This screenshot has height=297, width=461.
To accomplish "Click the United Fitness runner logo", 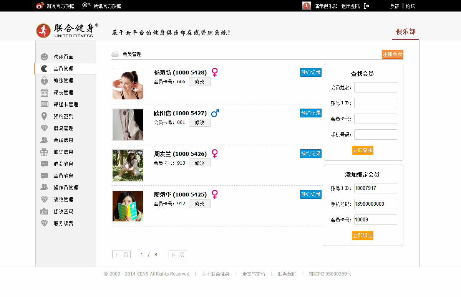I will point(43,31).
